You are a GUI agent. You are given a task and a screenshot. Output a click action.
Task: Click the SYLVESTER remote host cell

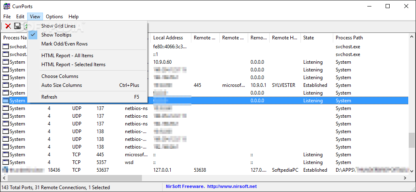(283, 85)
